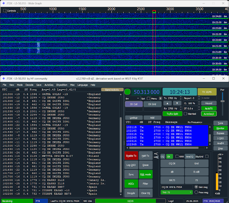This screenshot has height=203, width=229.
Task: Click the Erase button
Action: pos(146,165)
